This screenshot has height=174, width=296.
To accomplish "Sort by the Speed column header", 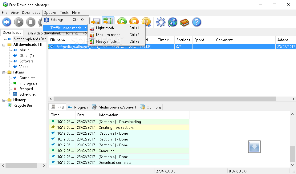I will click(x=203, y=40).
